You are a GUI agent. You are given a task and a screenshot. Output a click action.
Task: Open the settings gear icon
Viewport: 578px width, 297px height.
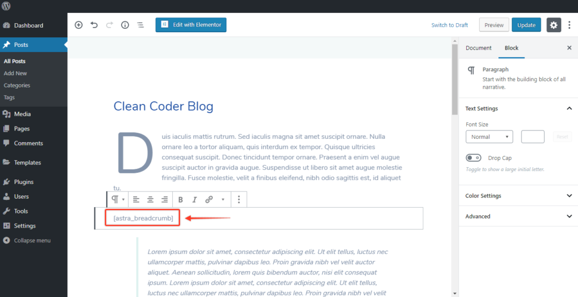pos(553,25)
